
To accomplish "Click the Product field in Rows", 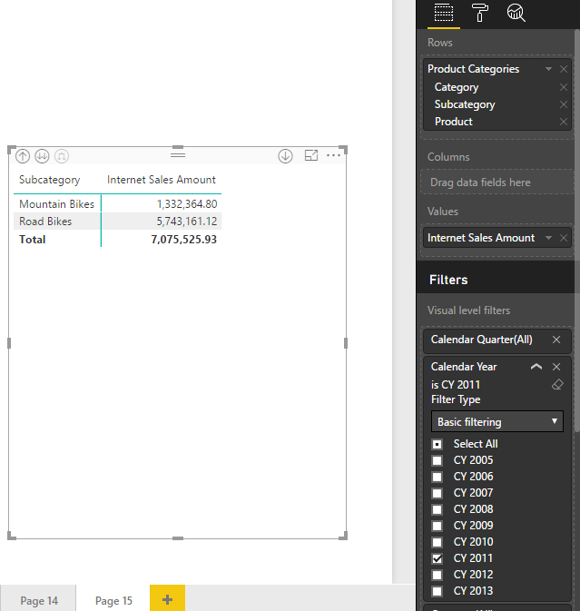I will click(454, 122).
